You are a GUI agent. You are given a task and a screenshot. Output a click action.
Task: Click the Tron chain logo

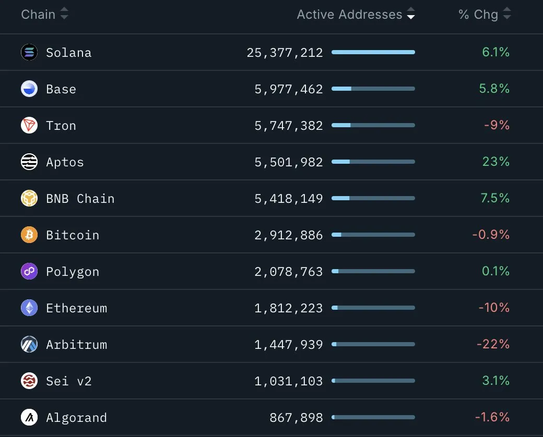point(29,125)
